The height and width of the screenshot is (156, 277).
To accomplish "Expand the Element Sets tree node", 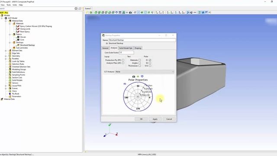I will [6, 51].
